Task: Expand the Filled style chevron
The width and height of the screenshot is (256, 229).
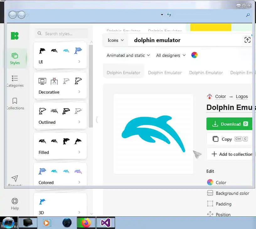Action: pyautogui.click(x=79, y=152)
